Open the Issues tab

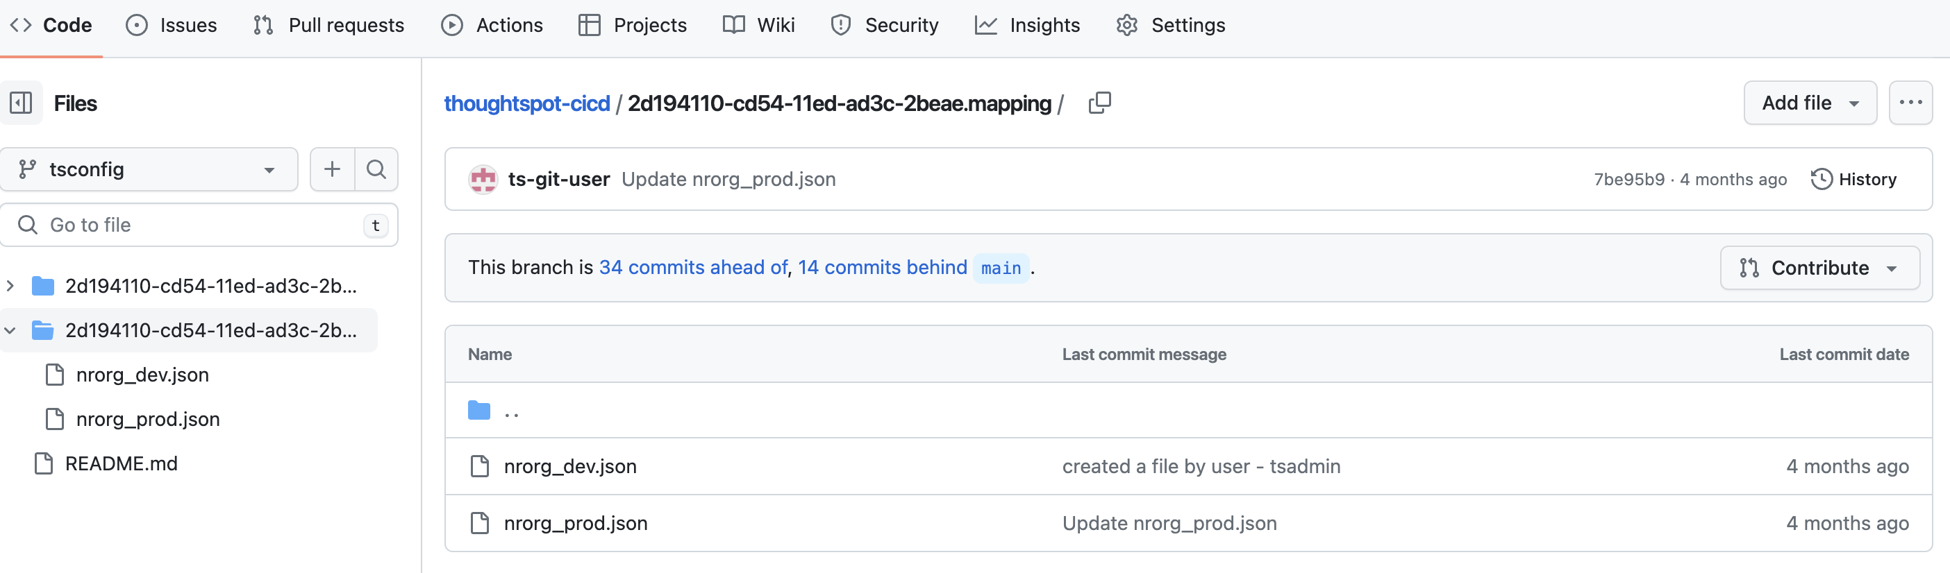click(x=171, y=25)
